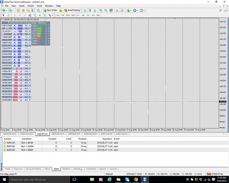Open the Account History terminal tab
The height and width of the screenshot is (183, 229).
[34, 169]
